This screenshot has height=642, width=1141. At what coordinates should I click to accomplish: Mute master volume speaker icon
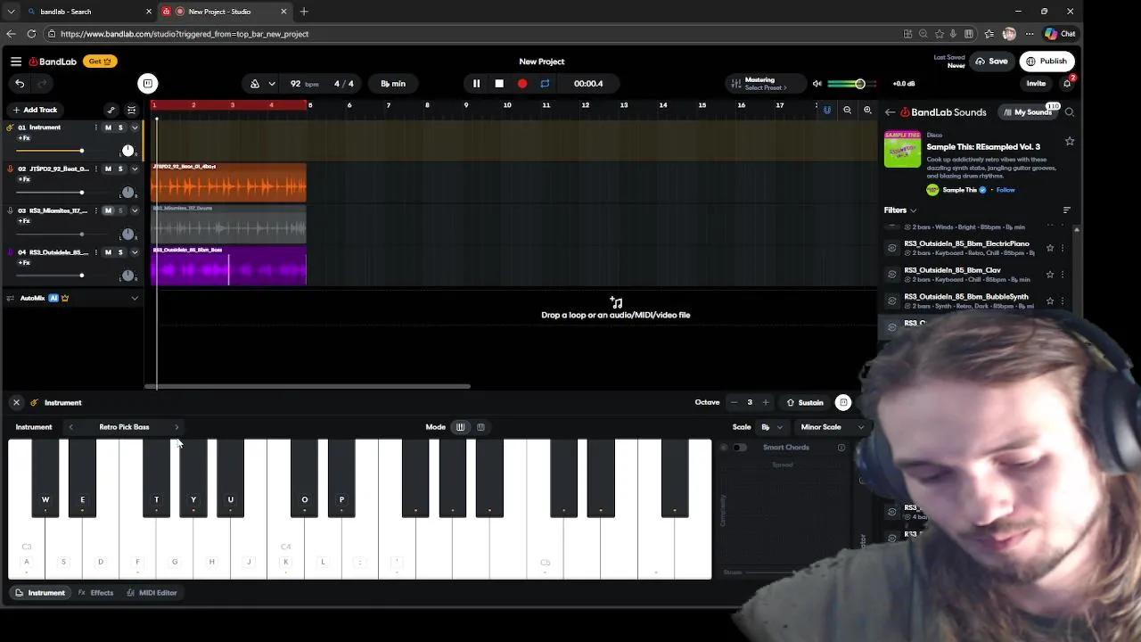point(817,84)
